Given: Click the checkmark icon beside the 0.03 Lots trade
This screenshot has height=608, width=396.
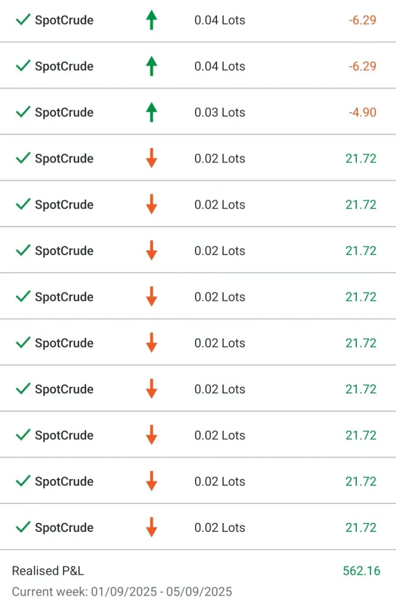Looking at the screenshot, I should (x=23, y=112).
